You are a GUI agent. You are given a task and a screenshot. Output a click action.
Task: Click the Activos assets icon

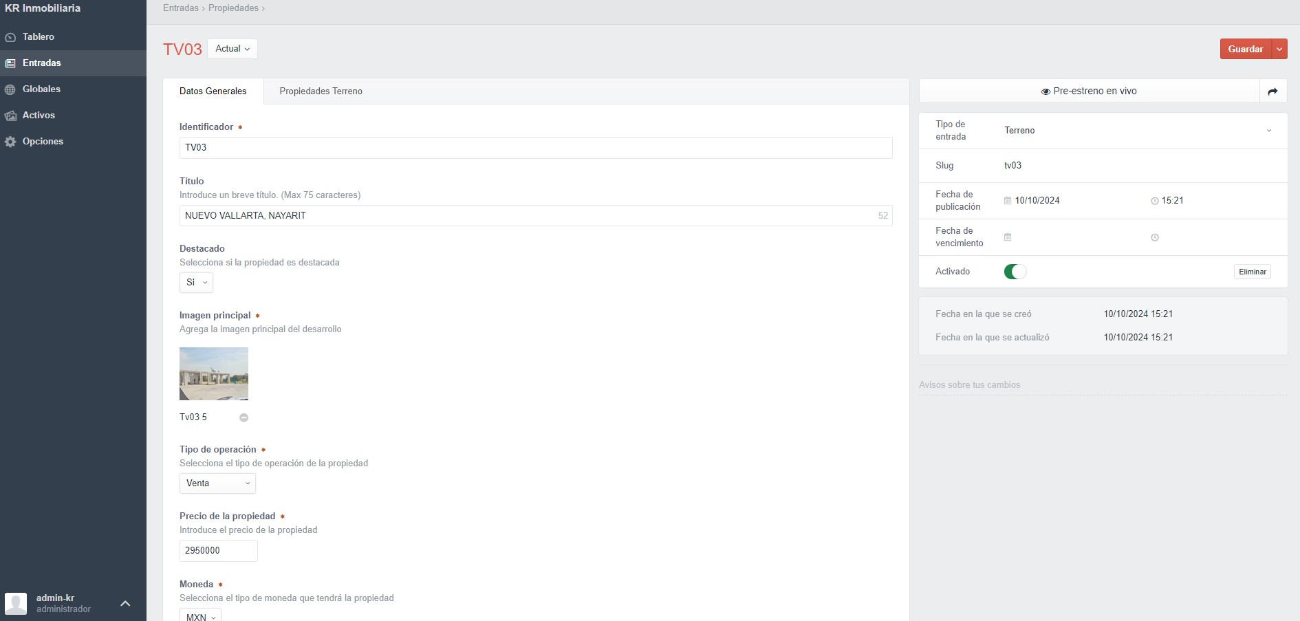coord(10,116)
